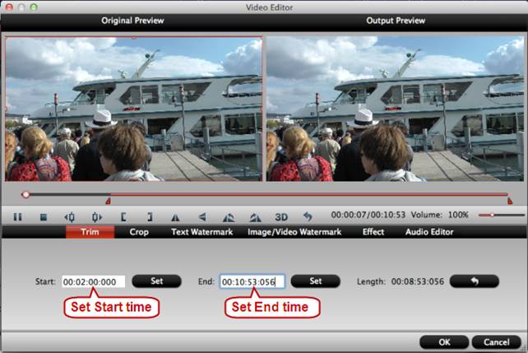
Task: Rotate video clockwise
Action: coord(255,217)
